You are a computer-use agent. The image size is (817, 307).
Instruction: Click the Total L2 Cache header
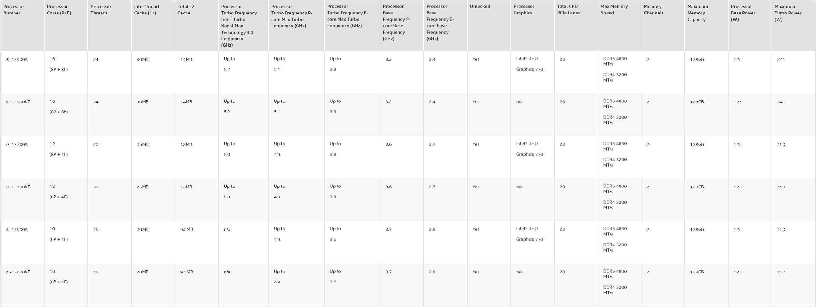186,10
